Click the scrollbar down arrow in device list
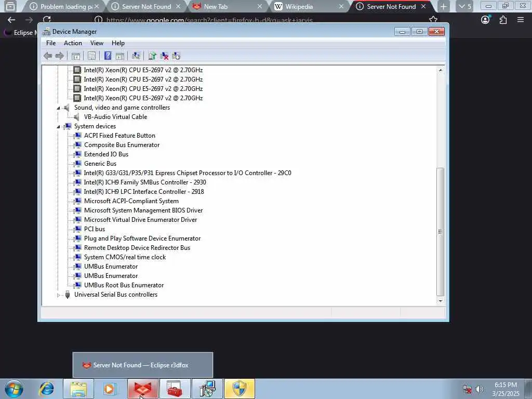The image size is (532, 399). pyautogui.click(x=441, y=301)
